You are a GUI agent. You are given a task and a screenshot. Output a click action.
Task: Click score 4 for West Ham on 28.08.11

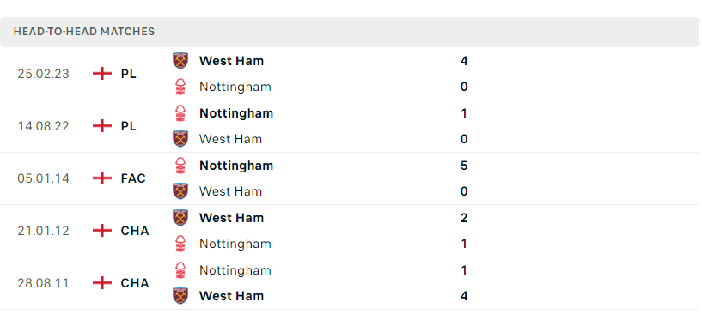pyautogui.click(x=464, y=296)
